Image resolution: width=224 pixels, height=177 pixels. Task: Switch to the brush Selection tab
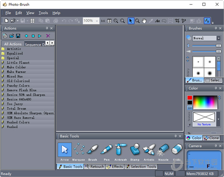click(214, 80)
